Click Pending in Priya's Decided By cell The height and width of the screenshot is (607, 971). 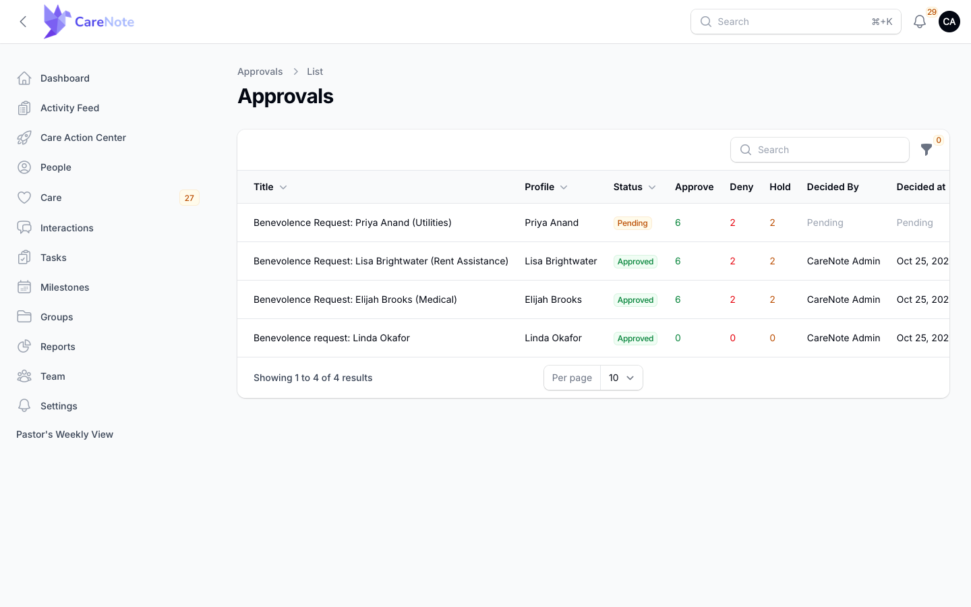coord(825,223)
